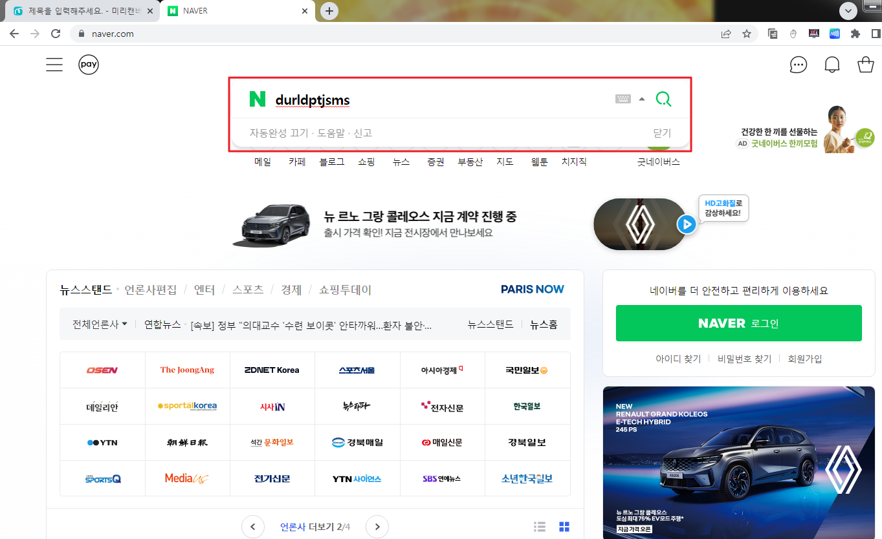Bookmark this page with the star icon

747,34
